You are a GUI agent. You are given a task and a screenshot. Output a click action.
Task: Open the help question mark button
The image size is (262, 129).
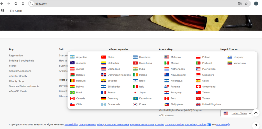click(256, 125)
